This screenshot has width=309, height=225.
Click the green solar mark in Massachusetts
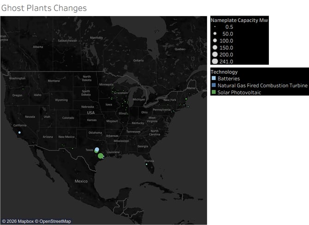[x=186, y=99]
